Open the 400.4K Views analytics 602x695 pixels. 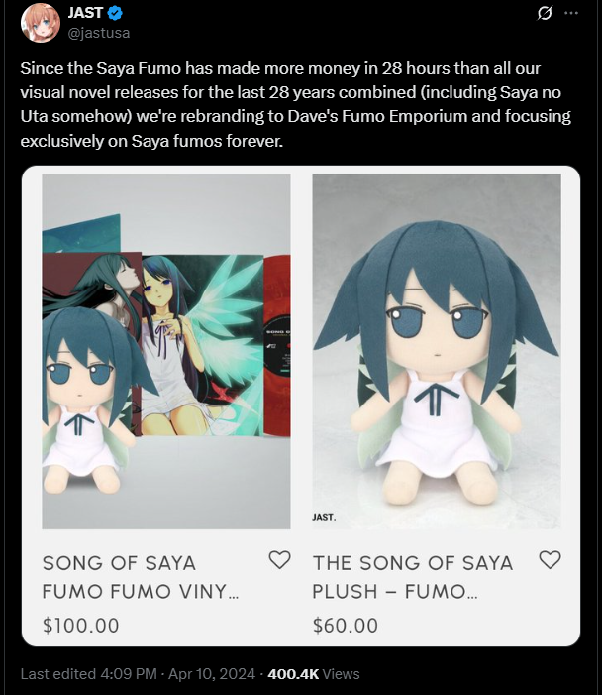click(x=314, y=674)
